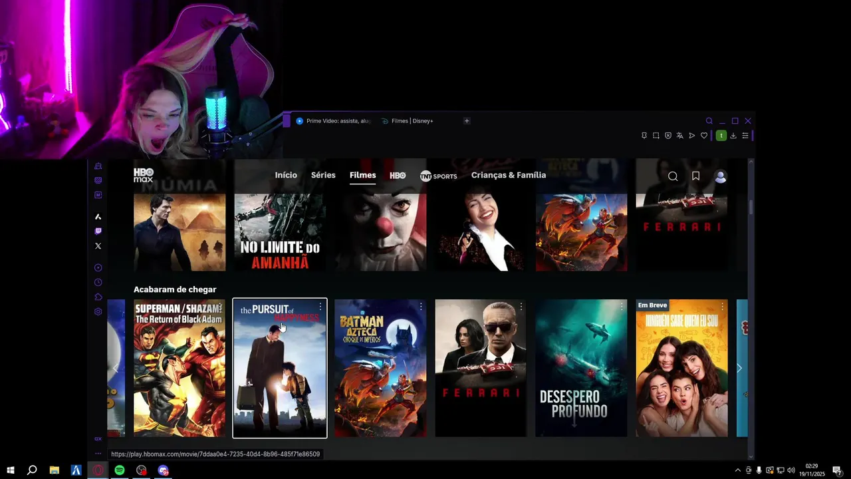
Task: Open options menu on Desespero Profundo card
Action: (x=622, y=307)
